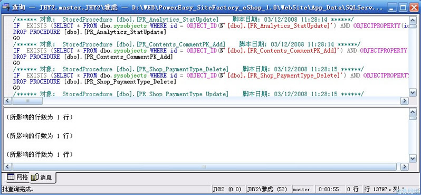Click right arrow of SQL editor horizontal scrollbar

point(404,101)
